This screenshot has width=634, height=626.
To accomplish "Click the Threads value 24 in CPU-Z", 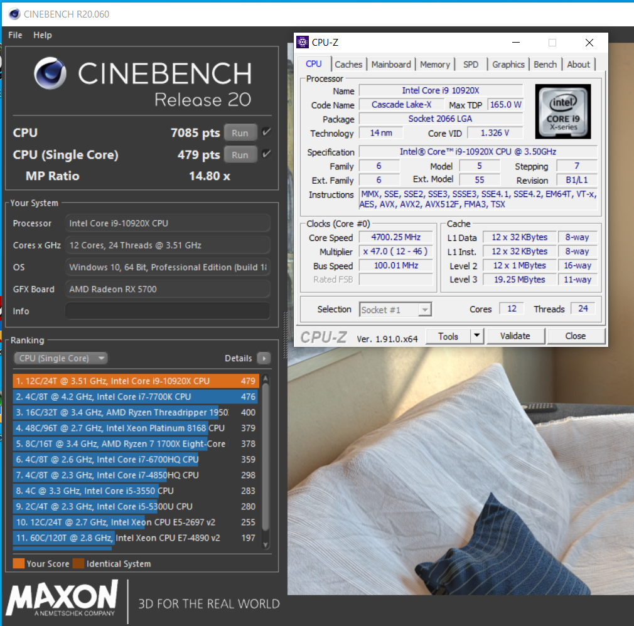I will (583, 309).
